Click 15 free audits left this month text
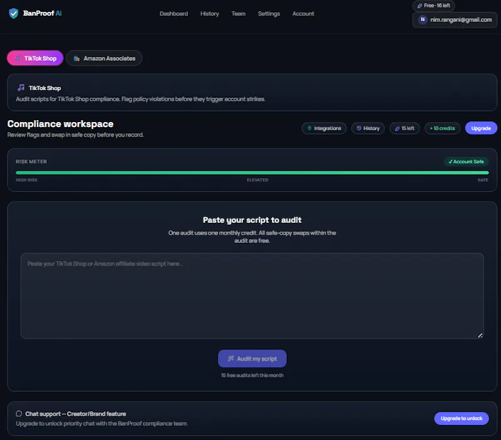The width and height of the screenshot is (501, 440). point(252,375)
